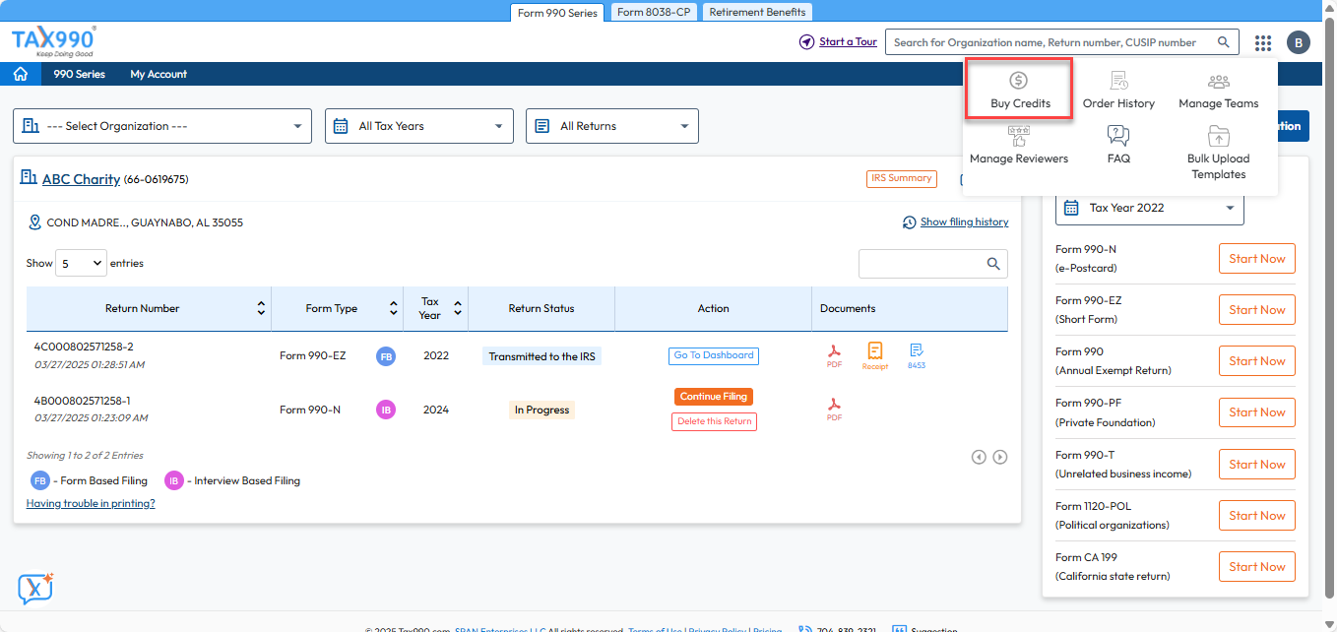Open the My Account menu
The image size is (1337, 632).
159,74
